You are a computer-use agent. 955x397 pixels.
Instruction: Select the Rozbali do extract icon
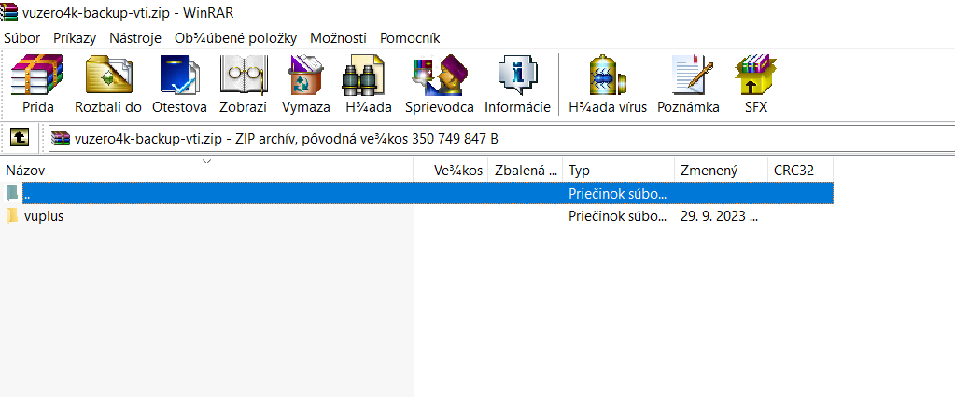click(x=108, y=75)
